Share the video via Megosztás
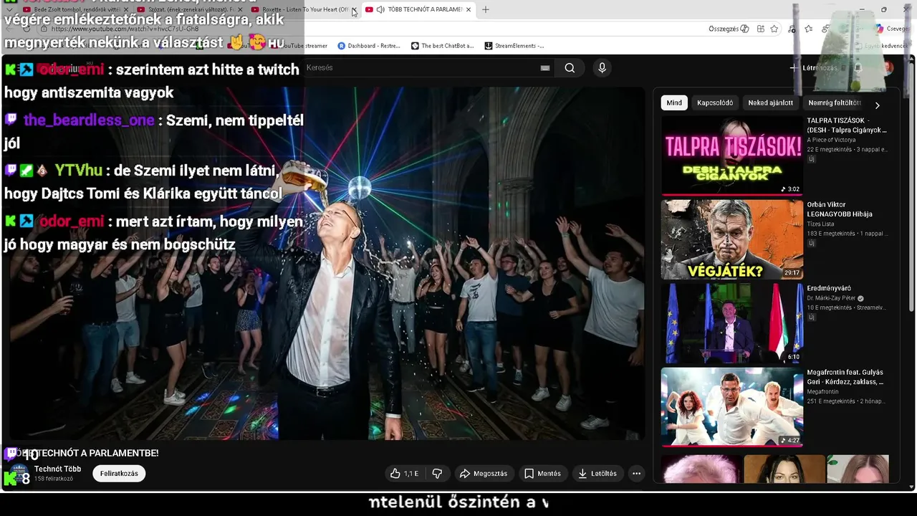The width and height of the screenshot is (917, 516). click(x=484, y=474)
